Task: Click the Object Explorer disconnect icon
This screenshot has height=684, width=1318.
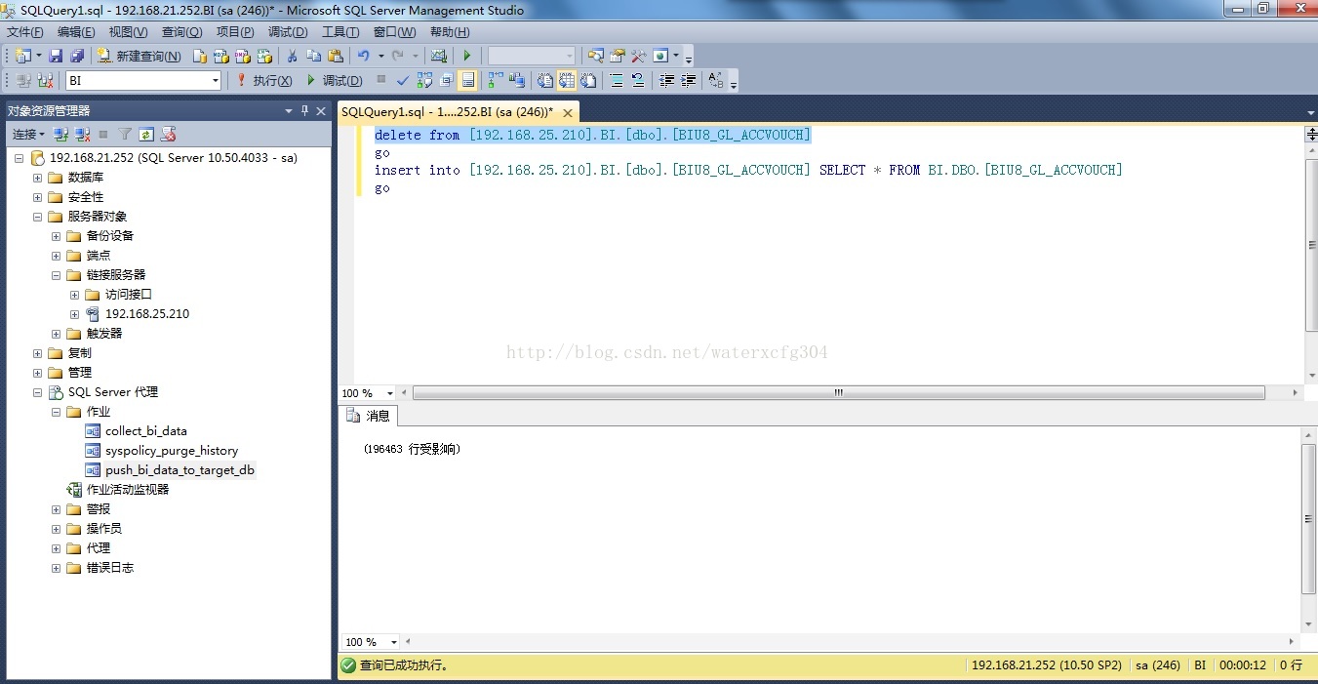Action: click(82, 134)
